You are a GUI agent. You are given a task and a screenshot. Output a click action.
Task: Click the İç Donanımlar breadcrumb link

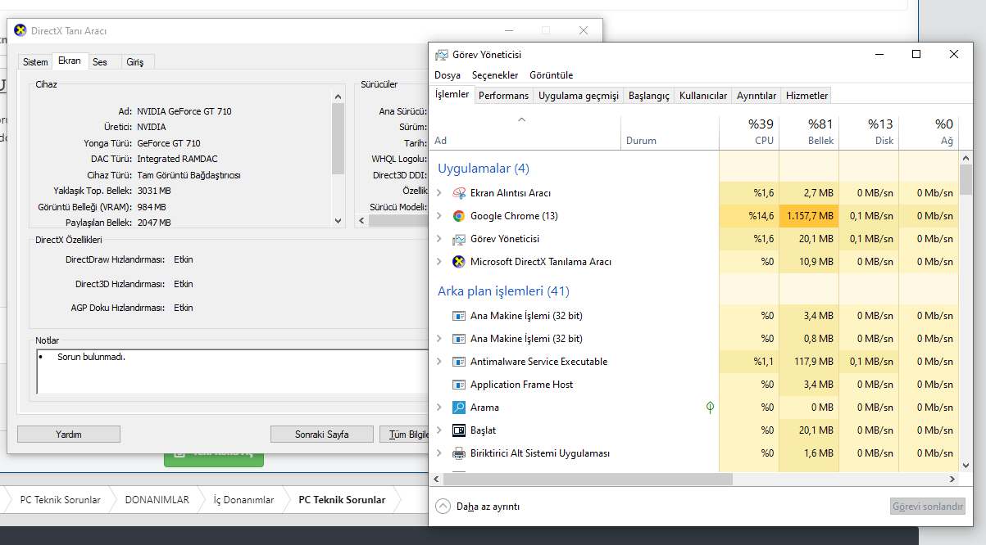[243, 500]
